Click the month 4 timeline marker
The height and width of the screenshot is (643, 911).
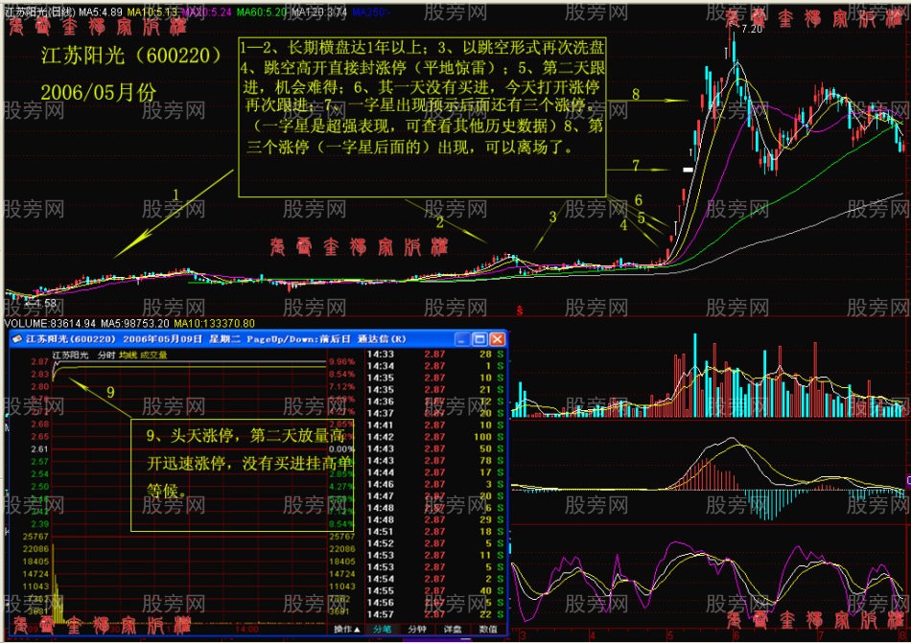pos(592,635)
